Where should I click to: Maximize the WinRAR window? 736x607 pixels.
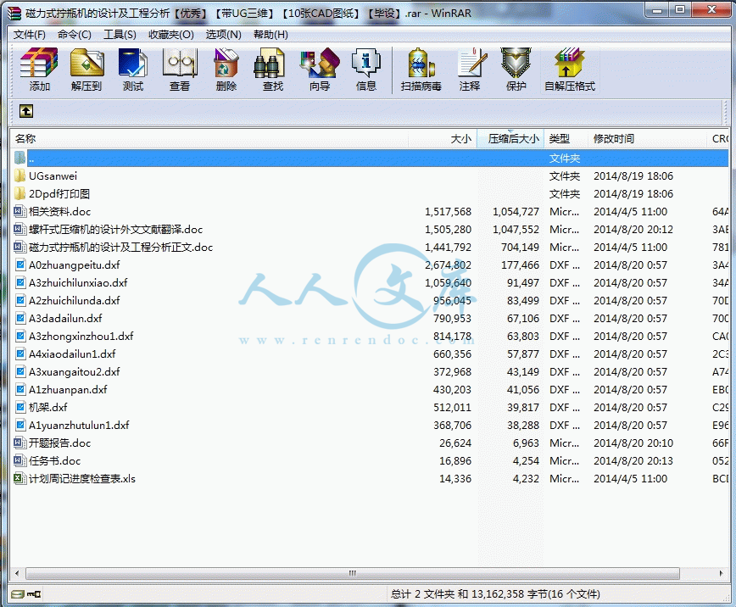[679, 9]
